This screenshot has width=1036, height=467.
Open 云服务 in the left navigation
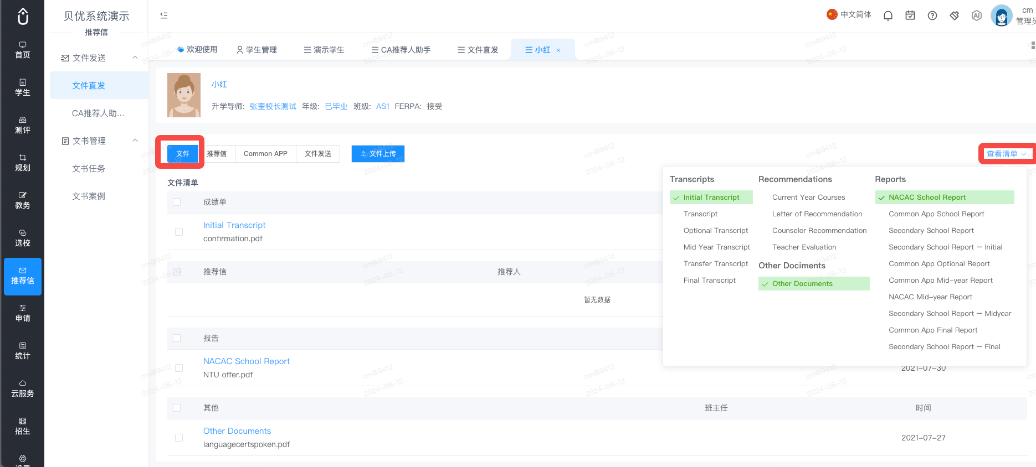(23, 388)
